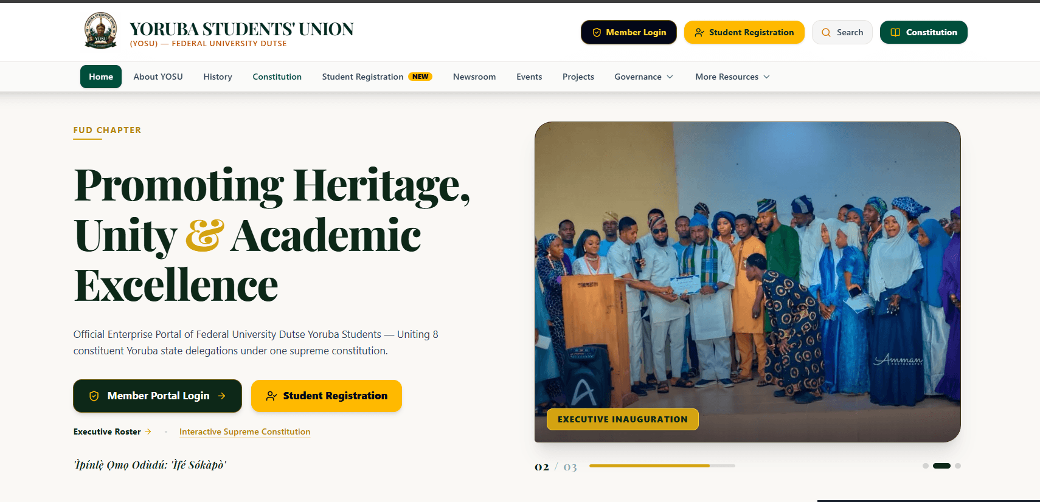
Task: Click the Executive Inauguration photo
Action: click(x=747, y=282)
